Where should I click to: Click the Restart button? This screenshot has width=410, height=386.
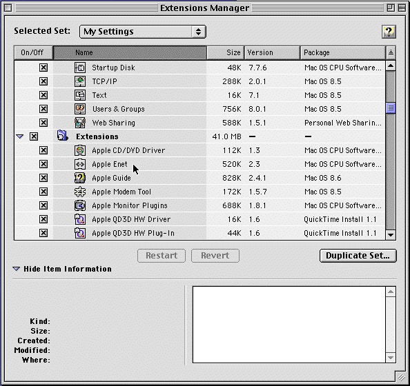click(x=162, y=256)
